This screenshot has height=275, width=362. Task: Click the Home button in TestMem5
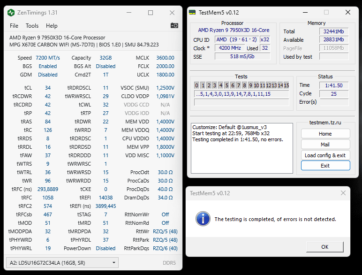pyautogui.click(x=325, y=134)
